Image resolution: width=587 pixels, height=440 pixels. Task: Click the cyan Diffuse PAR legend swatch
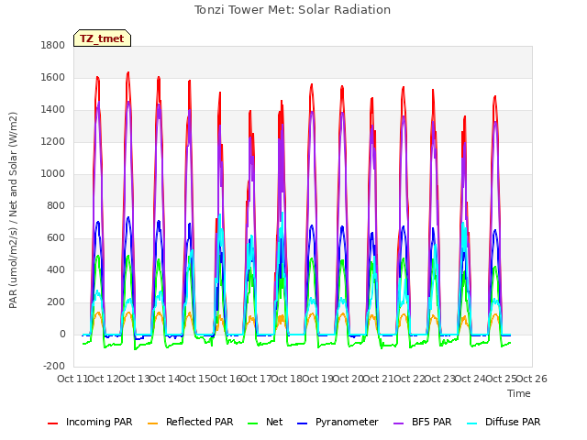[x=472, y=423]
